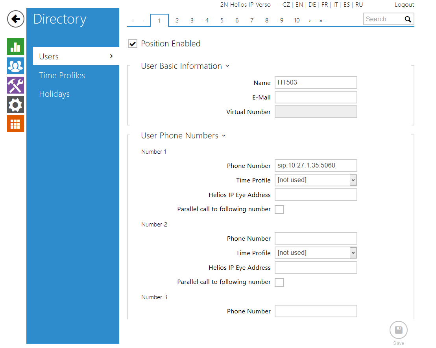Open Time Profiles in the sidebar

62,75
